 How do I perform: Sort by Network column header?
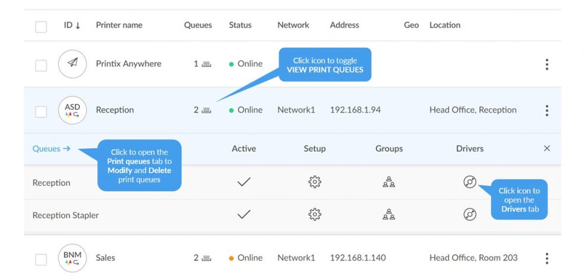[x=293, y=26]
